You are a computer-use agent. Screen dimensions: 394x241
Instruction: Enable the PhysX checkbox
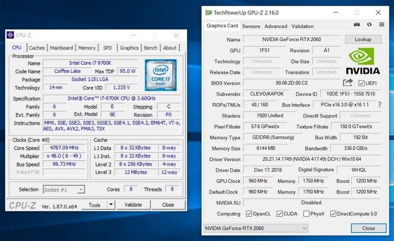click(x=306, y=214)
